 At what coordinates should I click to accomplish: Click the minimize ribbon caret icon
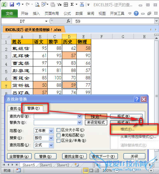[130, 14]
